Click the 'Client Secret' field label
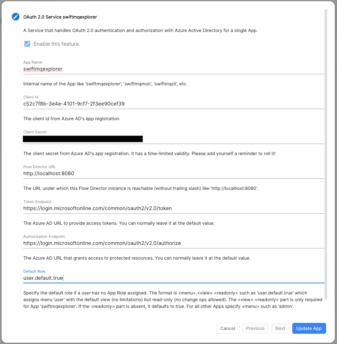Screen dimensions: 337x344 [x=35, y=132]
